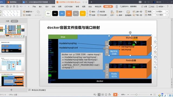Switch to the 安全 ribbon tab
This screenshot has width=173, height=97.
pos(90,6)
